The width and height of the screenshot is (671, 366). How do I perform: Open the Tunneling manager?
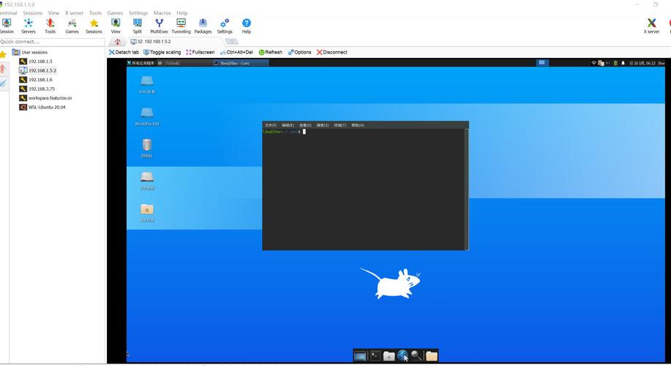[181, 26]
